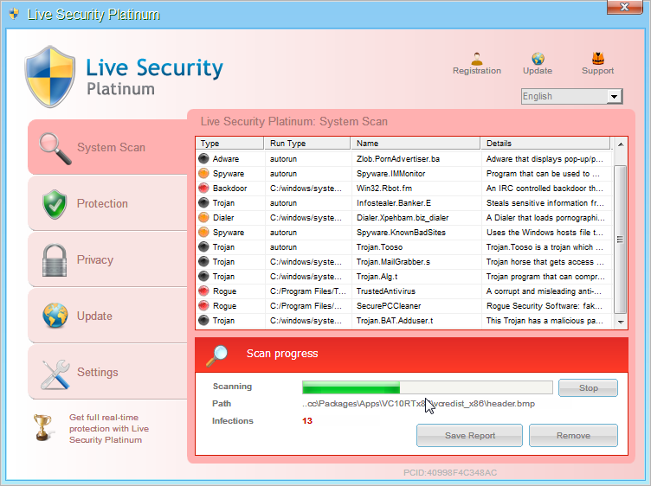651x486 pixels.
Task: Click the Registration person icon
Action: pyautogui.click(x=477, y=59)
